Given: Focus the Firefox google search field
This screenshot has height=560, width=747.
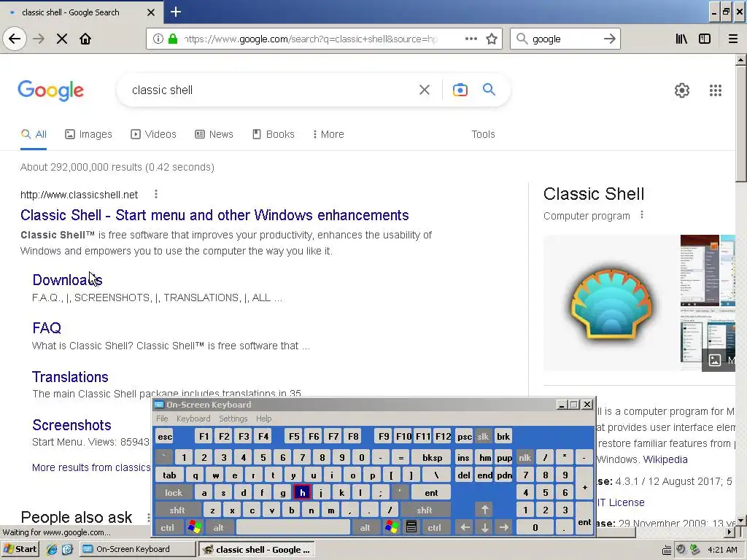Looking at the screenshot, I should (565, 39).
